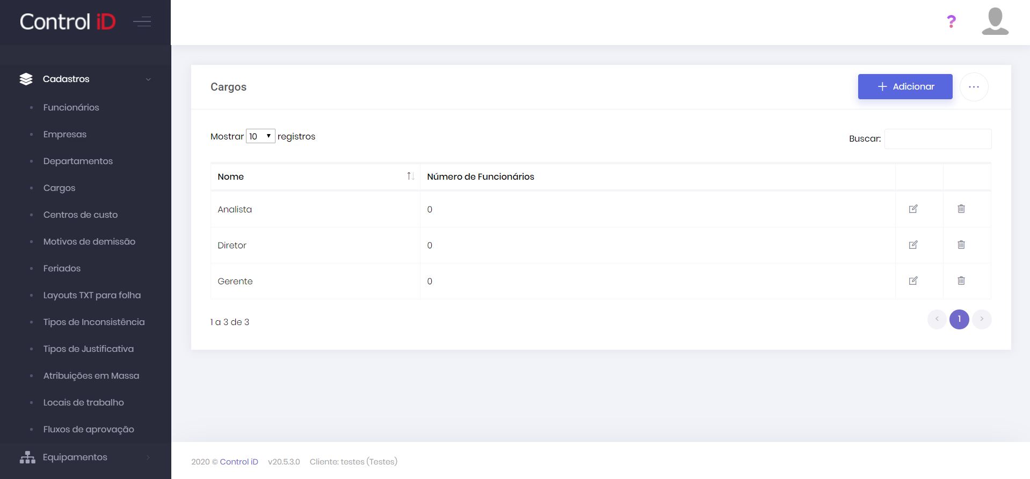The image size is (1030, 479).
Task: Click the edit icon for Analista
Action: click(x=913, y=209)
